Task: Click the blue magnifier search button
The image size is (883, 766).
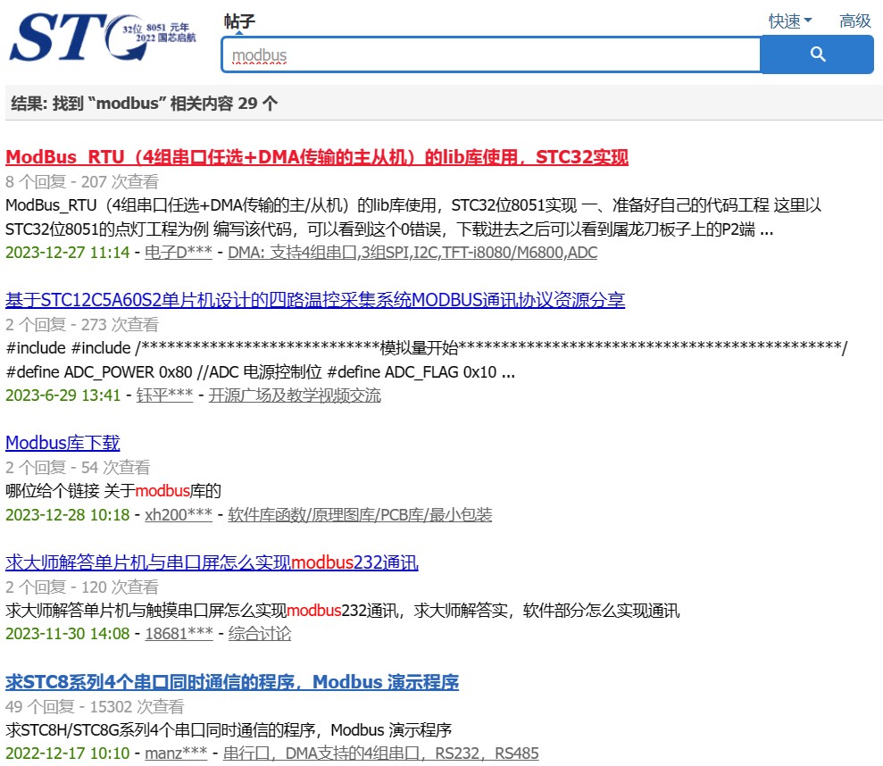Action: (817, 54)
